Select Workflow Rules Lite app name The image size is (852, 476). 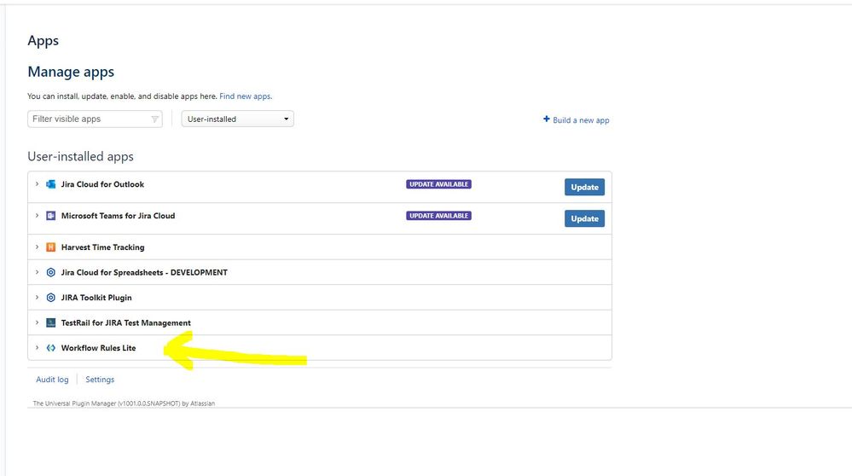[98, 348]
